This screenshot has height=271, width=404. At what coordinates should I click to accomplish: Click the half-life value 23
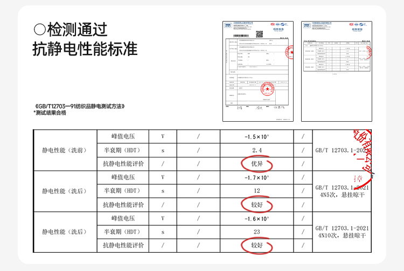(257, 232)
